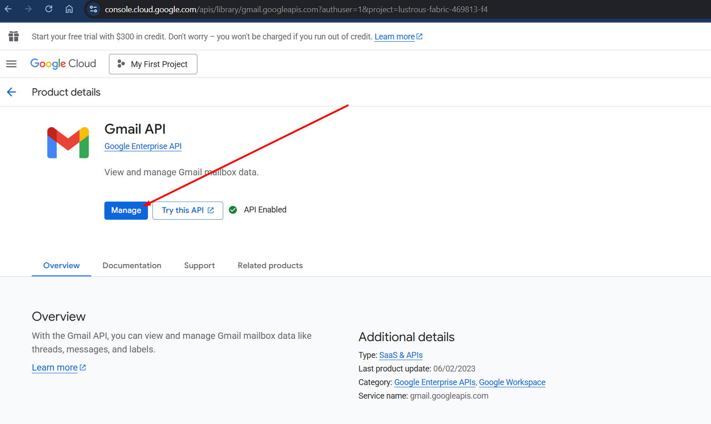Open the Related products tab
This screenshot has width=711, height=424.
tap(270, 265)
